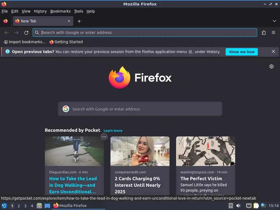
Task: Select Mozilla Firefox taskbar window button
Action: (x=78, y=206)
